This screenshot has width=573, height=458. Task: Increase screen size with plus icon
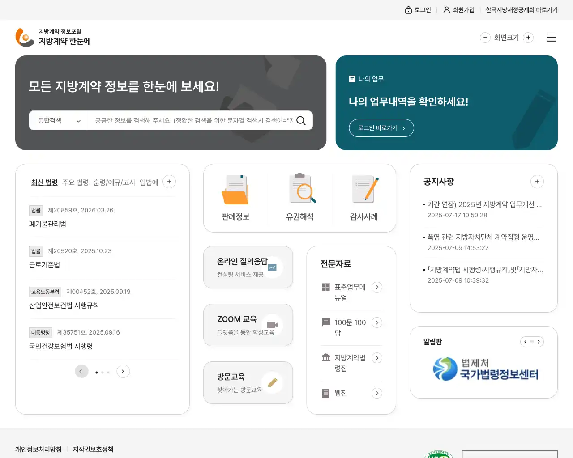pos(528,38)
